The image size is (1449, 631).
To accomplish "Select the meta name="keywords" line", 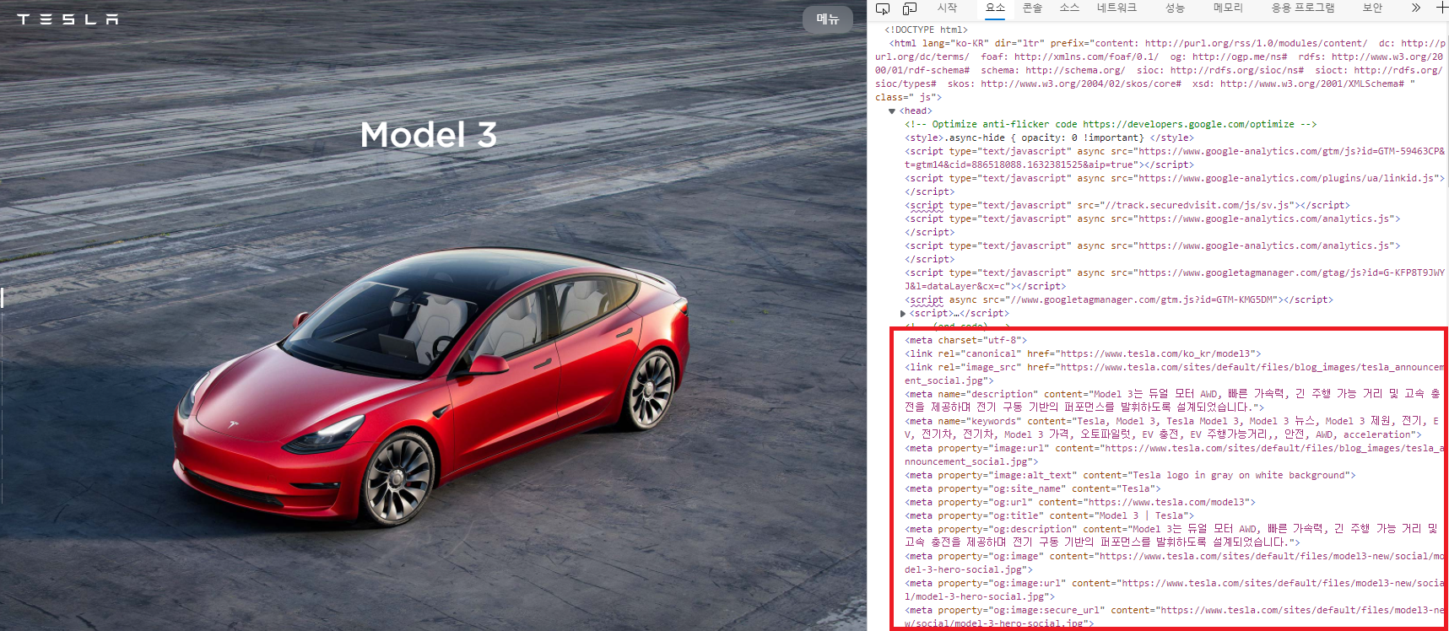I will (x=1174, y=428).
